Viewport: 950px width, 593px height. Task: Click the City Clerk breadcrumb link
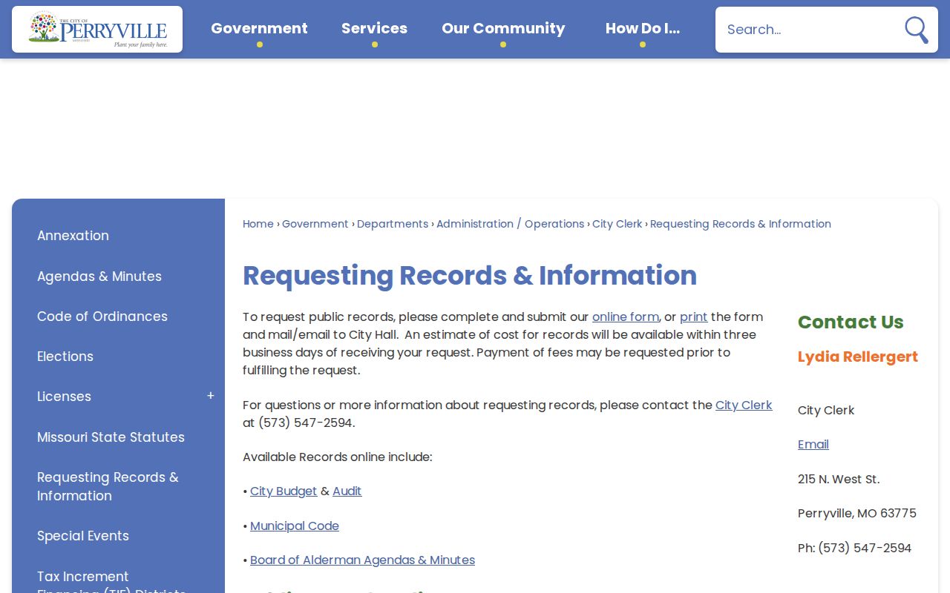coord(617,224)
